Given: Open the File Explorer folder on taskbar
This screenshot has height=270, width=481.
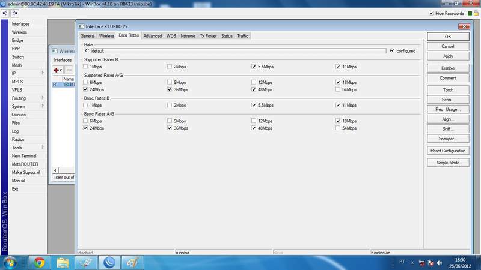Looking at the screenshot, I should click(x=63, y=263).
